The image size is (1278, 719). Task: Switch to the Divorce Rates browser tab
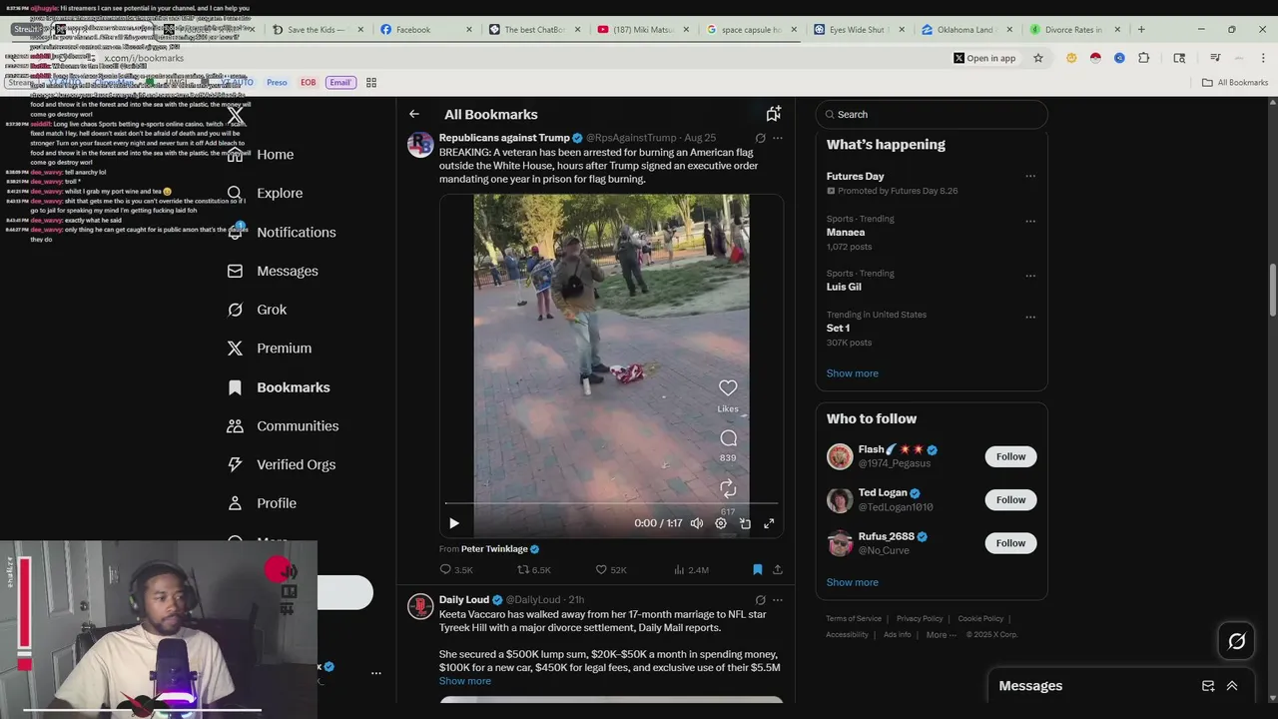click(x=1073, y=29)
